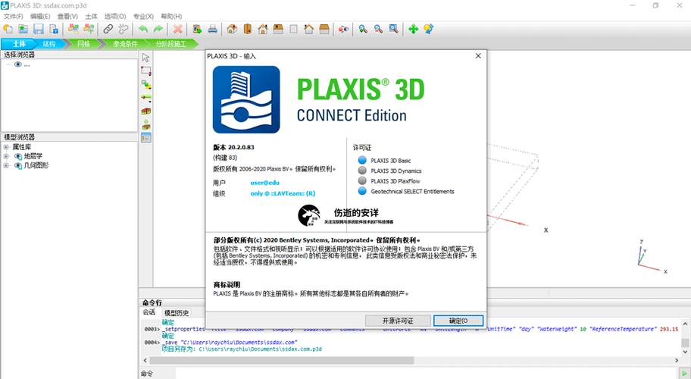Click the last brown house view icon
This screenshot has height=379, width=691.
pyautogui.click(x=324, y=29)
